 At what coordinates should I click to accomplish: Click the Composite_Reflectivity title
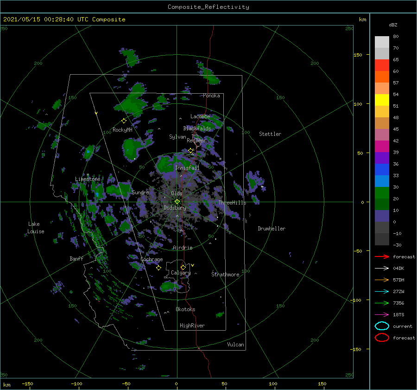pos(208,7)
